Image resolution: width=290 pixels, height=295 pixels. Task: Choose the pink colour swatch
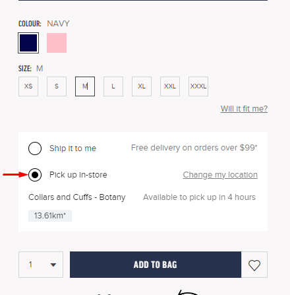click(57, 43)
